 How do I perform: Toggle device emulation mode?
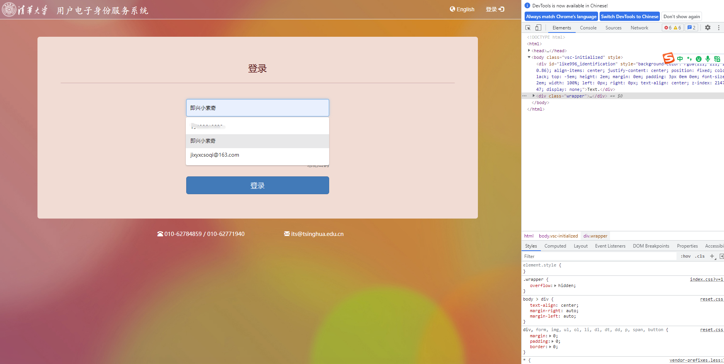pos(539,27)
